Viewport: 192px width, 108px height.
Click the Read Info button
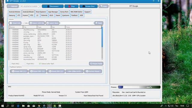tap(15, 23)
